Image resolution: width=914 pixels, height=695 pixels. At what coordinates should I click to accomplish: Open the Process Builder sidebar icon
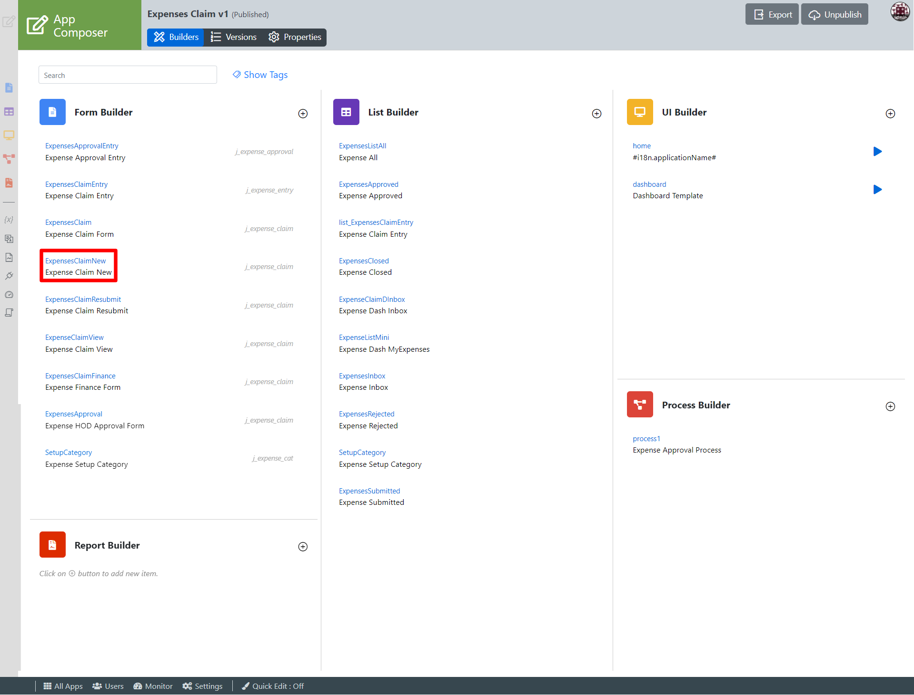[9, 159]
